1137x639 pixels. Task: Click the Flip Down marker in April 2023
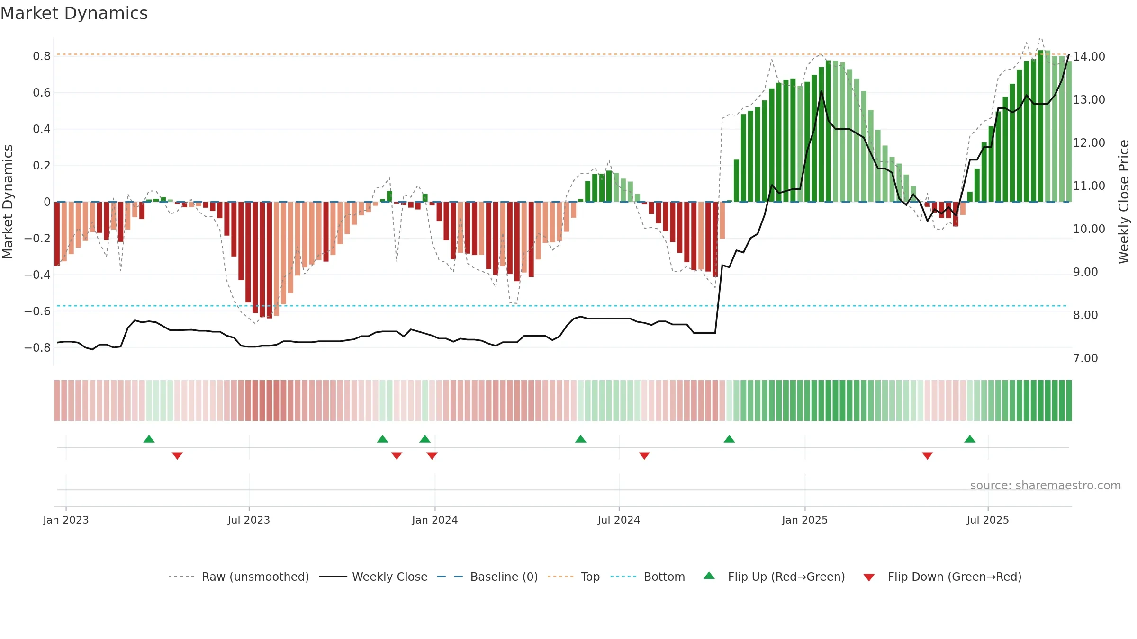point(177,456)
